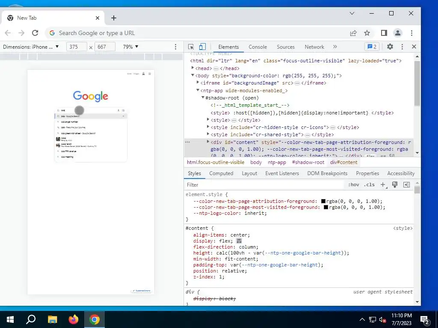Toggle Chrome side panel icon

pos(384,33)
